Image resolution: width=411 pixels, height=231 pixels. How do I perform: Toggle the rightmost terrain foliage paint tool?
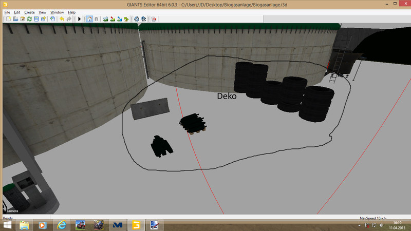pyautogui.click(x=126, y=19)
